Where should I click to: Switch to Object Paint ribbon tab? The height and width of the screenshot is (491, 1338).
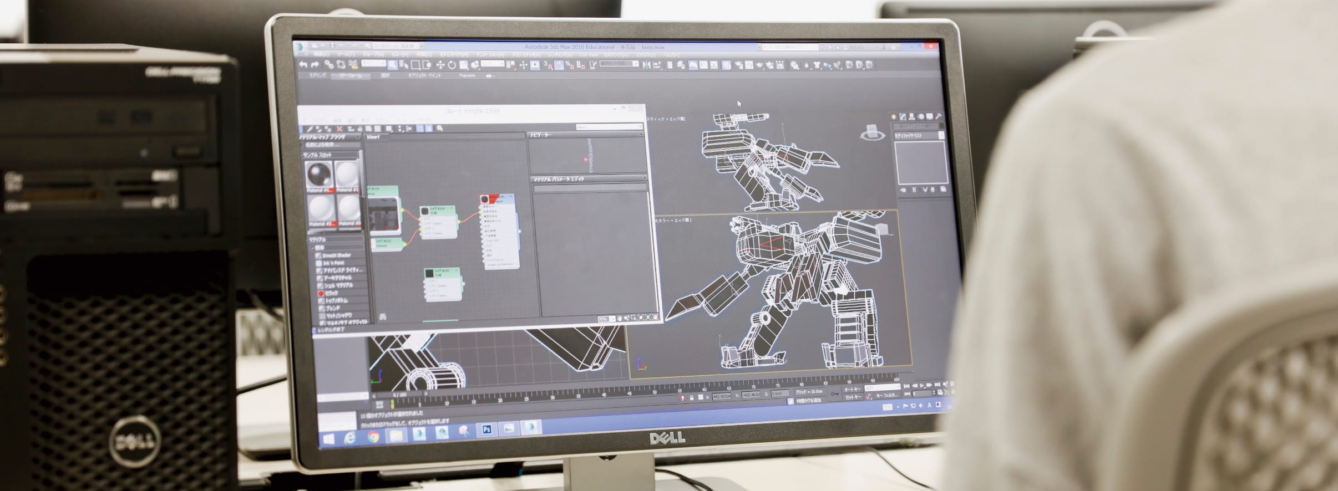click(x=425, y=75)
